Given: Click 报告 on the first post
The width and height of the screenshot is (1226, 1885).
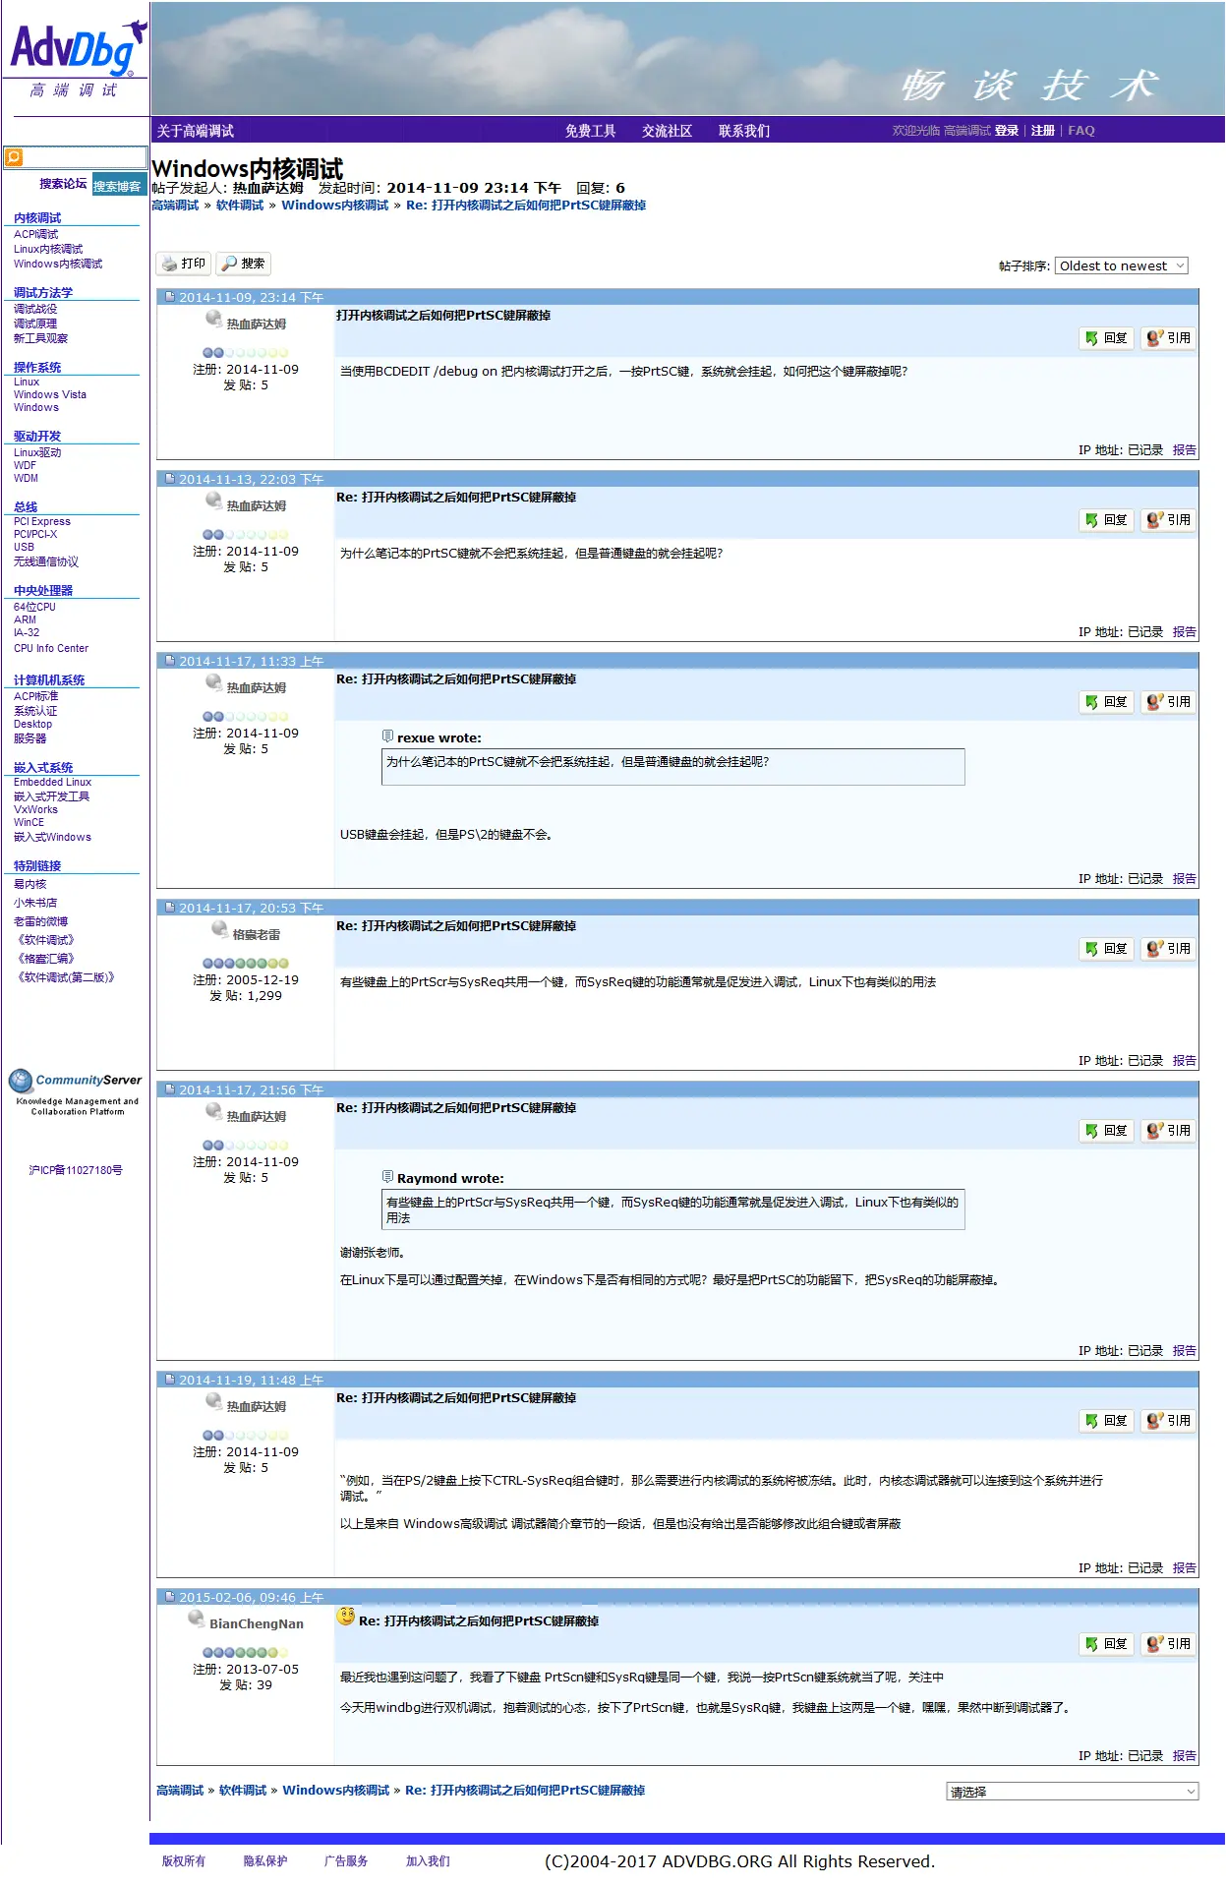Looking at the screenshot, I should [1185, 450].
